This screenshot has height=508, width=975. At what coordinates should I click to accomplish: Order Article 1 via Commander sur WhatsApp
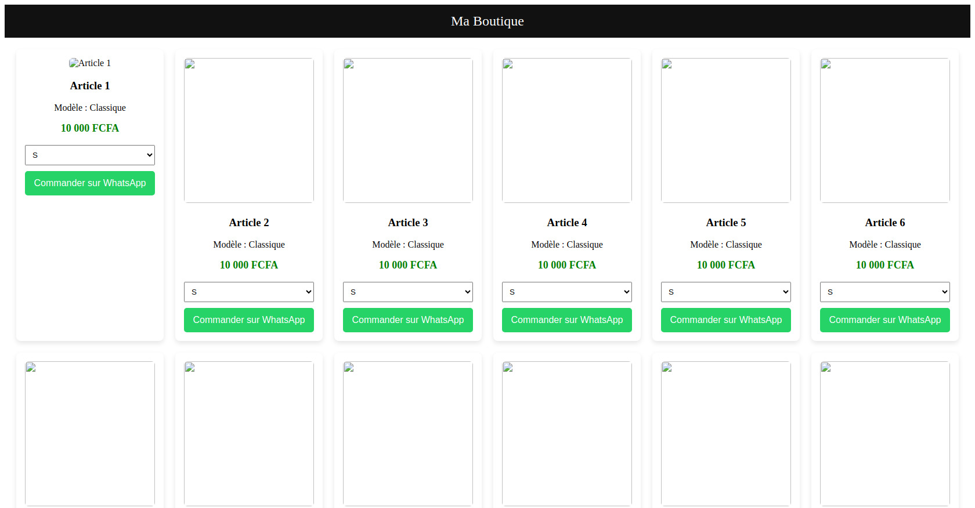[x=90, y=183]
